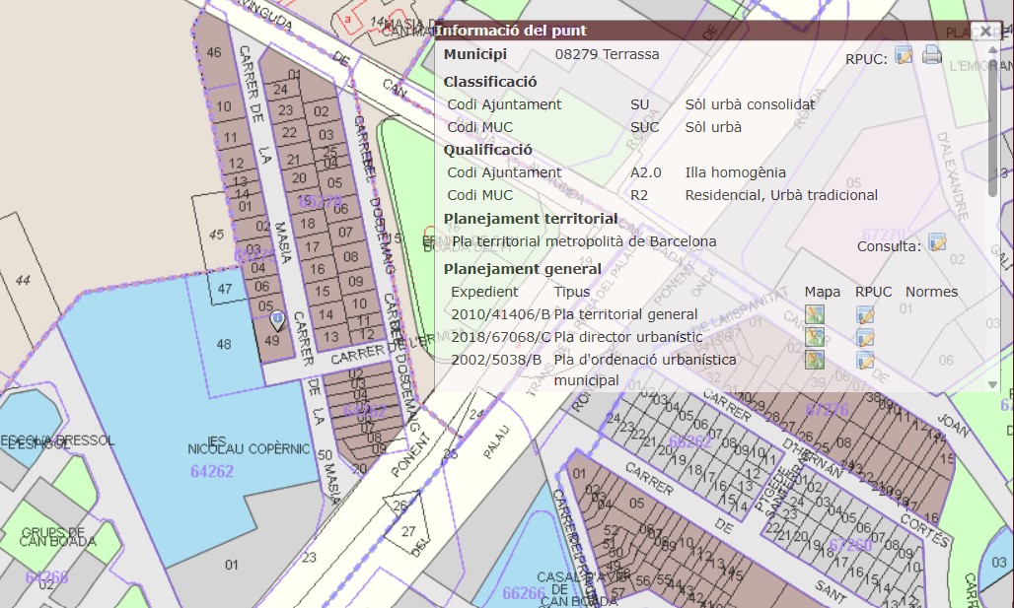Screen dimensions: 1014x608
Task: Click block number 66266 on the map
Action: pyautogui.click(x=524, y=593)
